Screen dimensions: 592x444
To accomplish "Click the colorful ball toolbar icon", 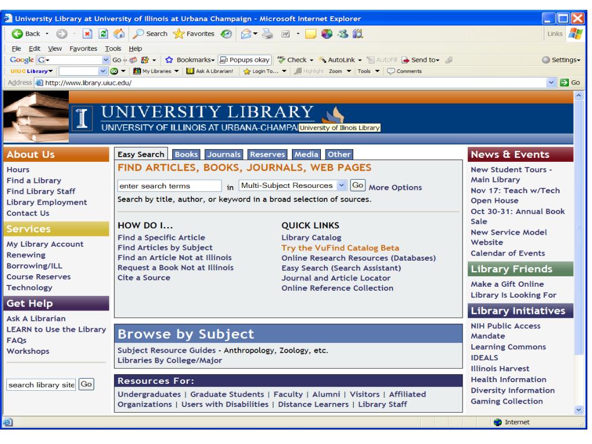I will pos(327,34).
